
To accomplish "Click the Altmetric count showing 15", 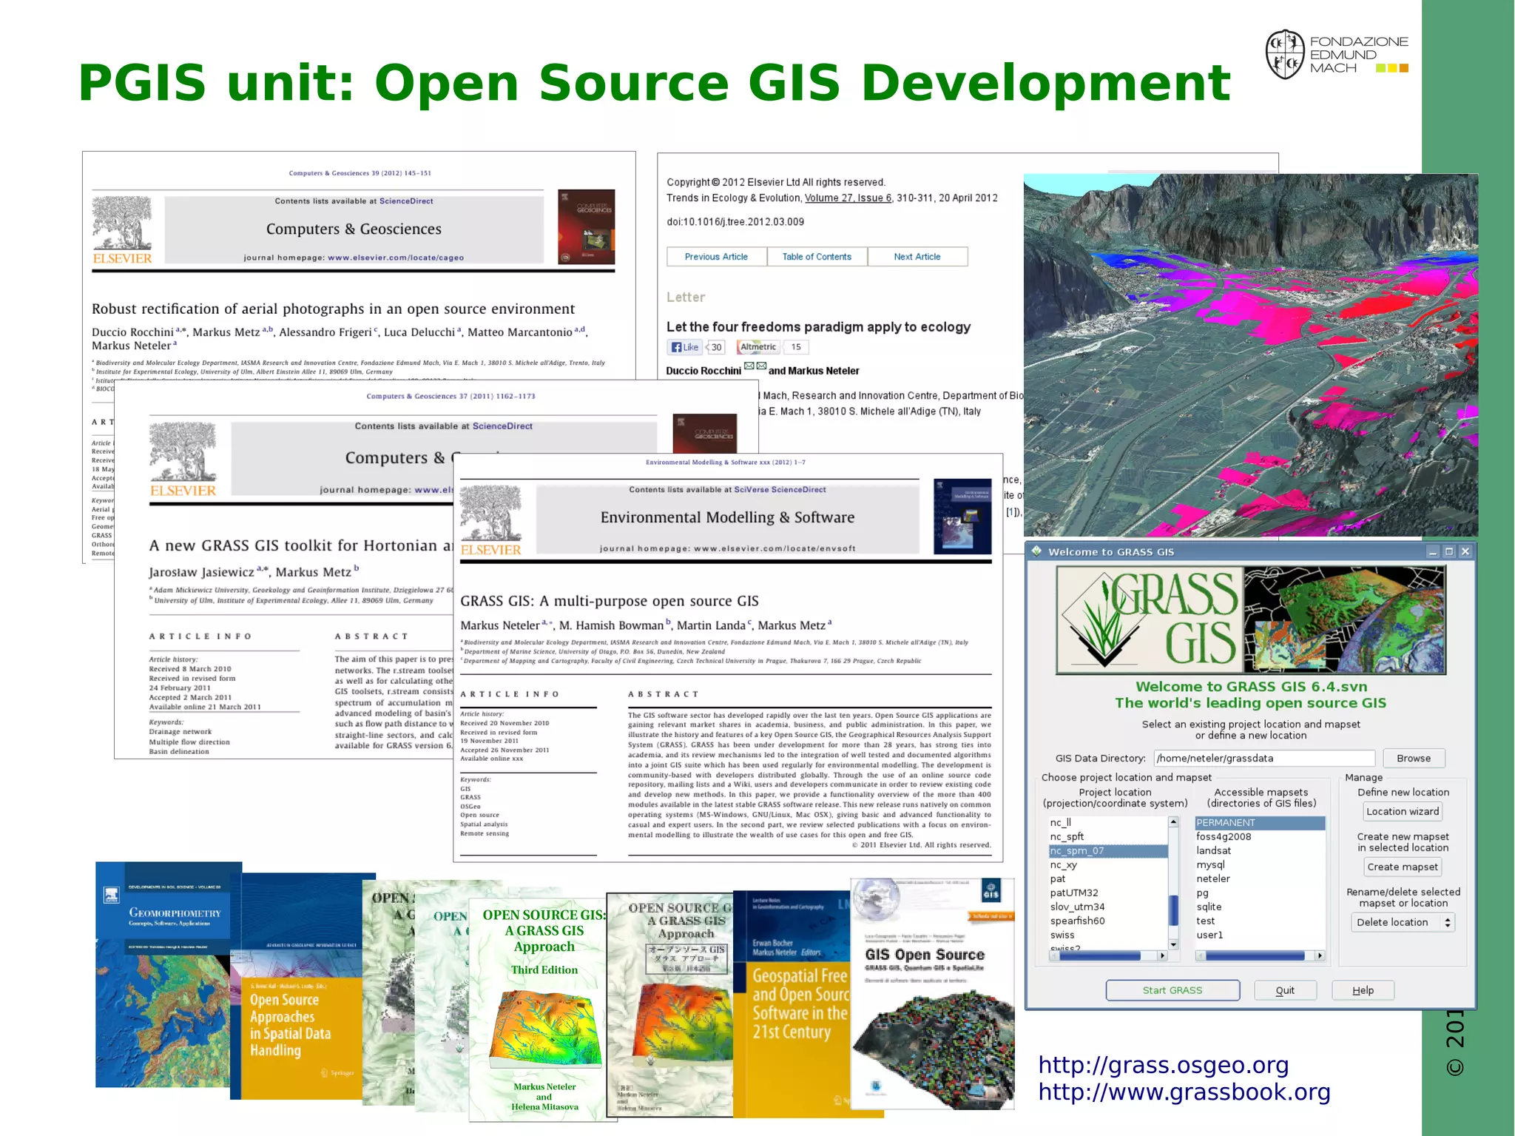I will [x=796, y=347].
